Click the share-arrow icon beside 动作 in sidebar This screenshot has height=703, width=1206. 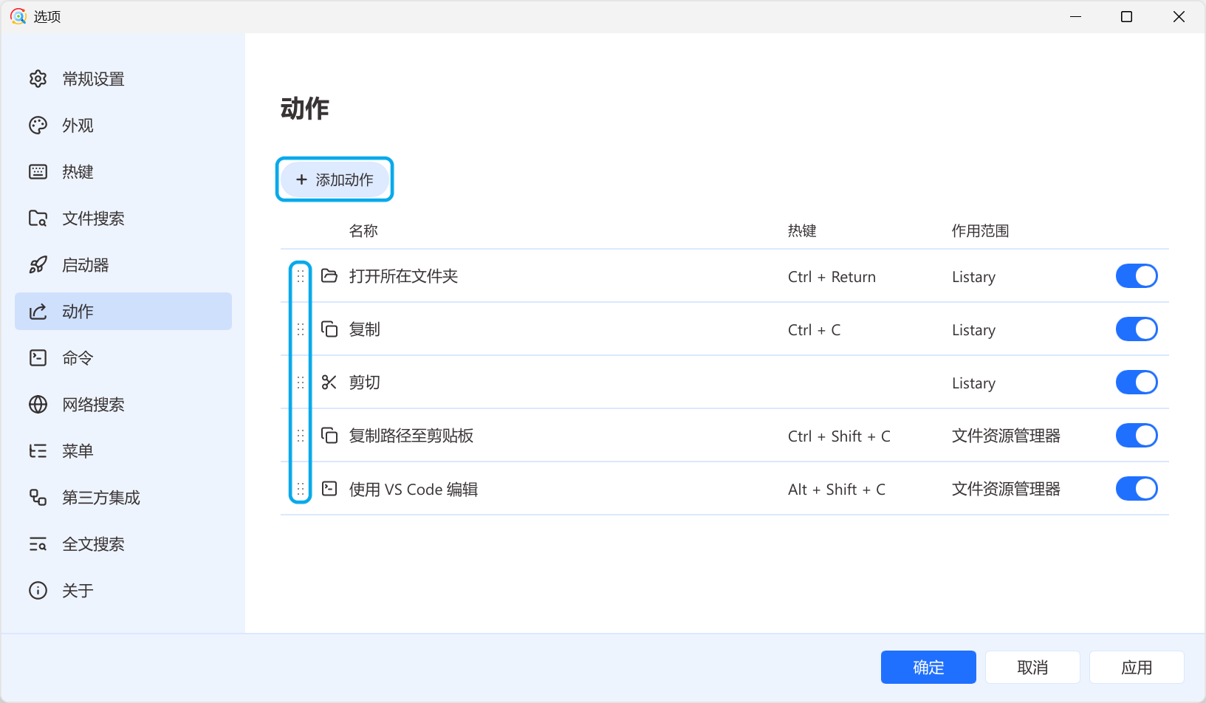(38, 312)
